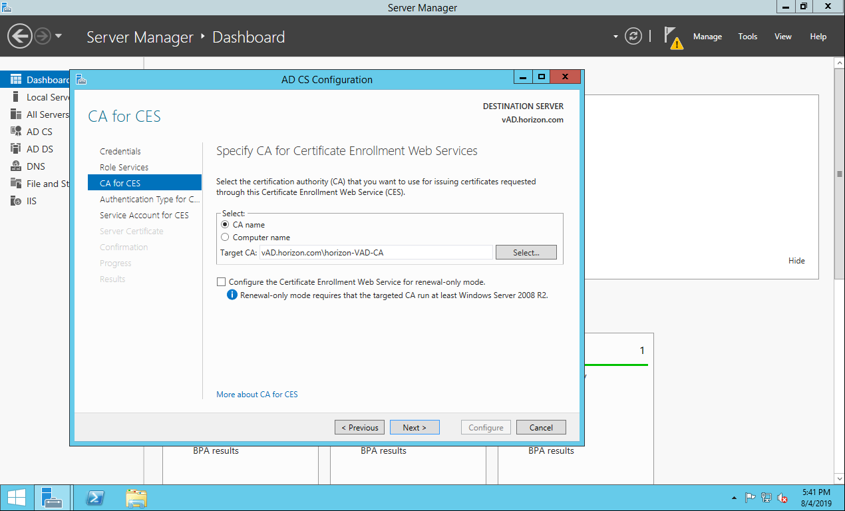Show hidden system tray icons

click(x=734, y=498)
